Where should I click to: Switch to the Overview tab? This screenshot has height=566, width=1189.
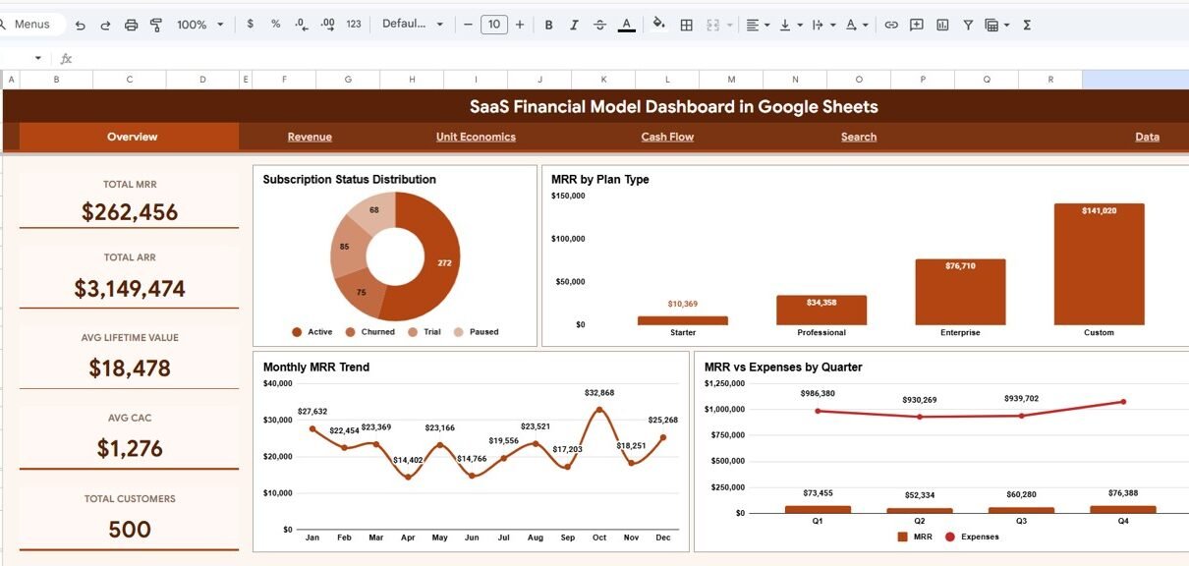(x=132, y=137)
